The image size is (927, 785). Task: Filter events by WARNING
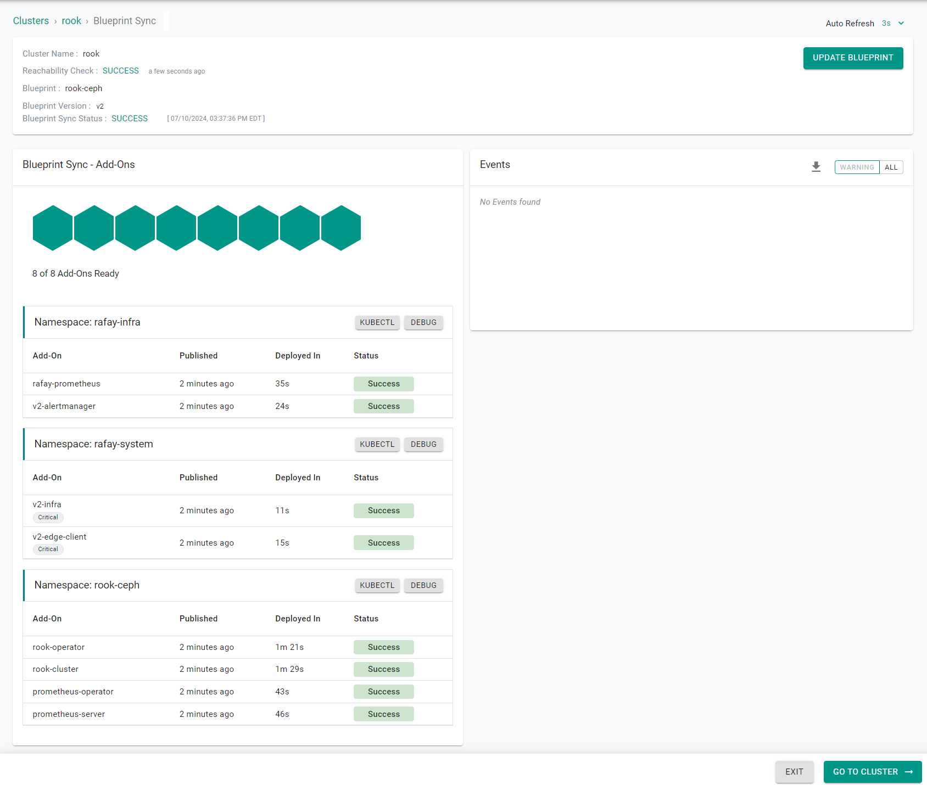pos(857,167)
